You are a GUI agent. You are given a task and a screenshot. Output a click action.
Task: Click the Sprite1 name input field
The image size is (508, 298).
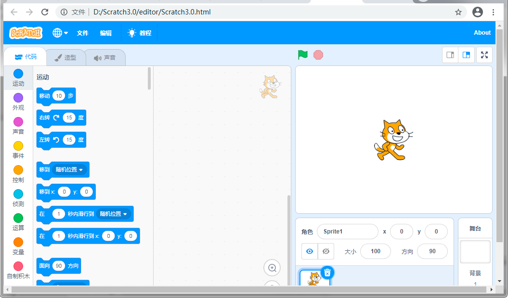[348, 232]
